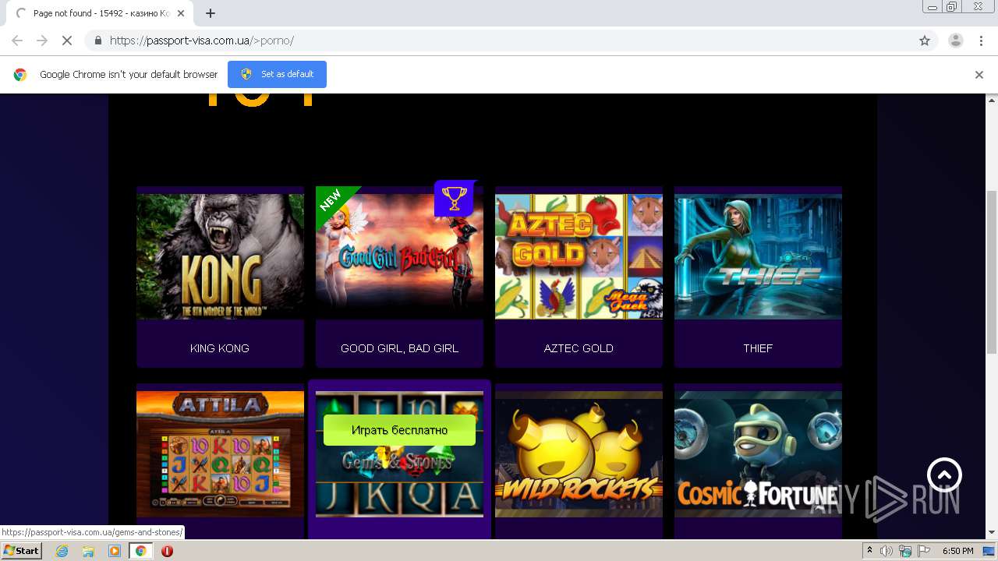
Task: Click the trophy badge on Good Girl card
Action: (454, 199)
